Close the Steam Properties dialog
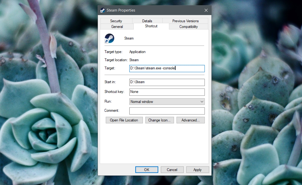The height and width of the screenshot is (185, 302). [x=206, y=10]
